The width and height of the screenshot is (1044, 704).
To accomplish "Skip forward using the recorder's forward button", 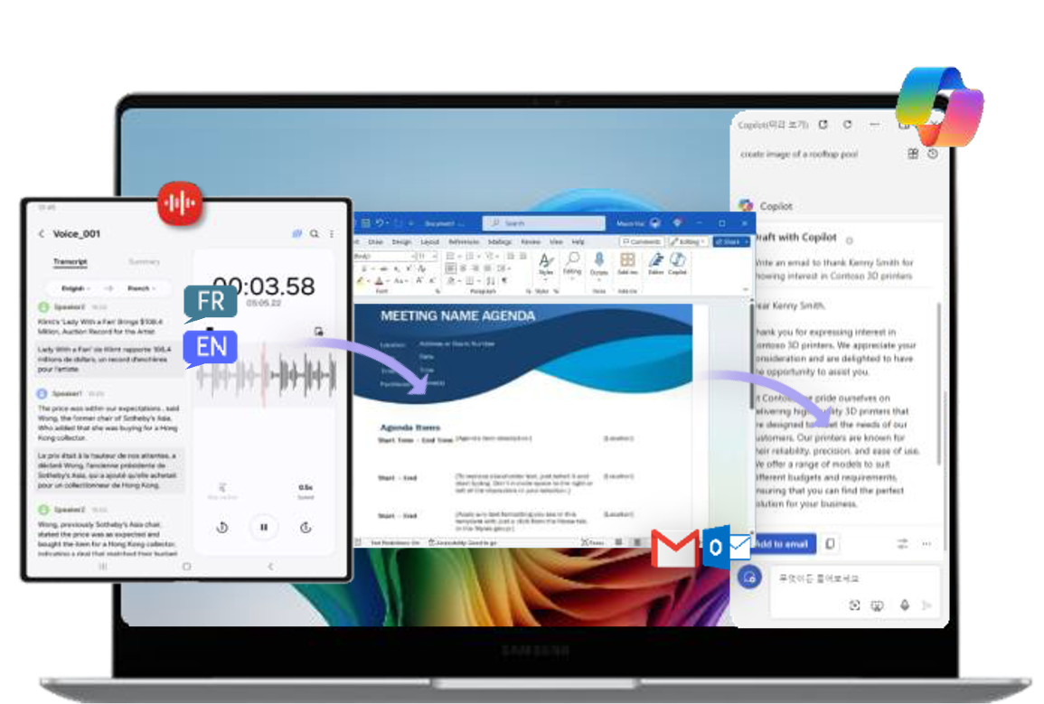I will pyautogui.click(x=306, y=527).
